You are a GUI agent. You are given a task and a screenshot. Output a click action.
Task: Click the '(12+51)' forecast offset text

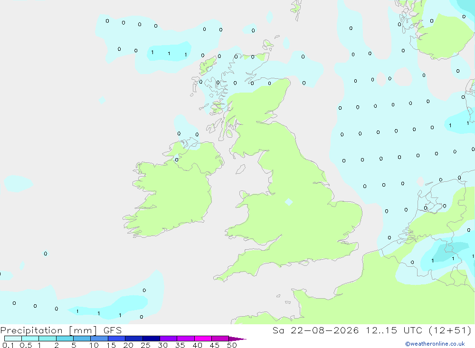[x=450, y=330]
